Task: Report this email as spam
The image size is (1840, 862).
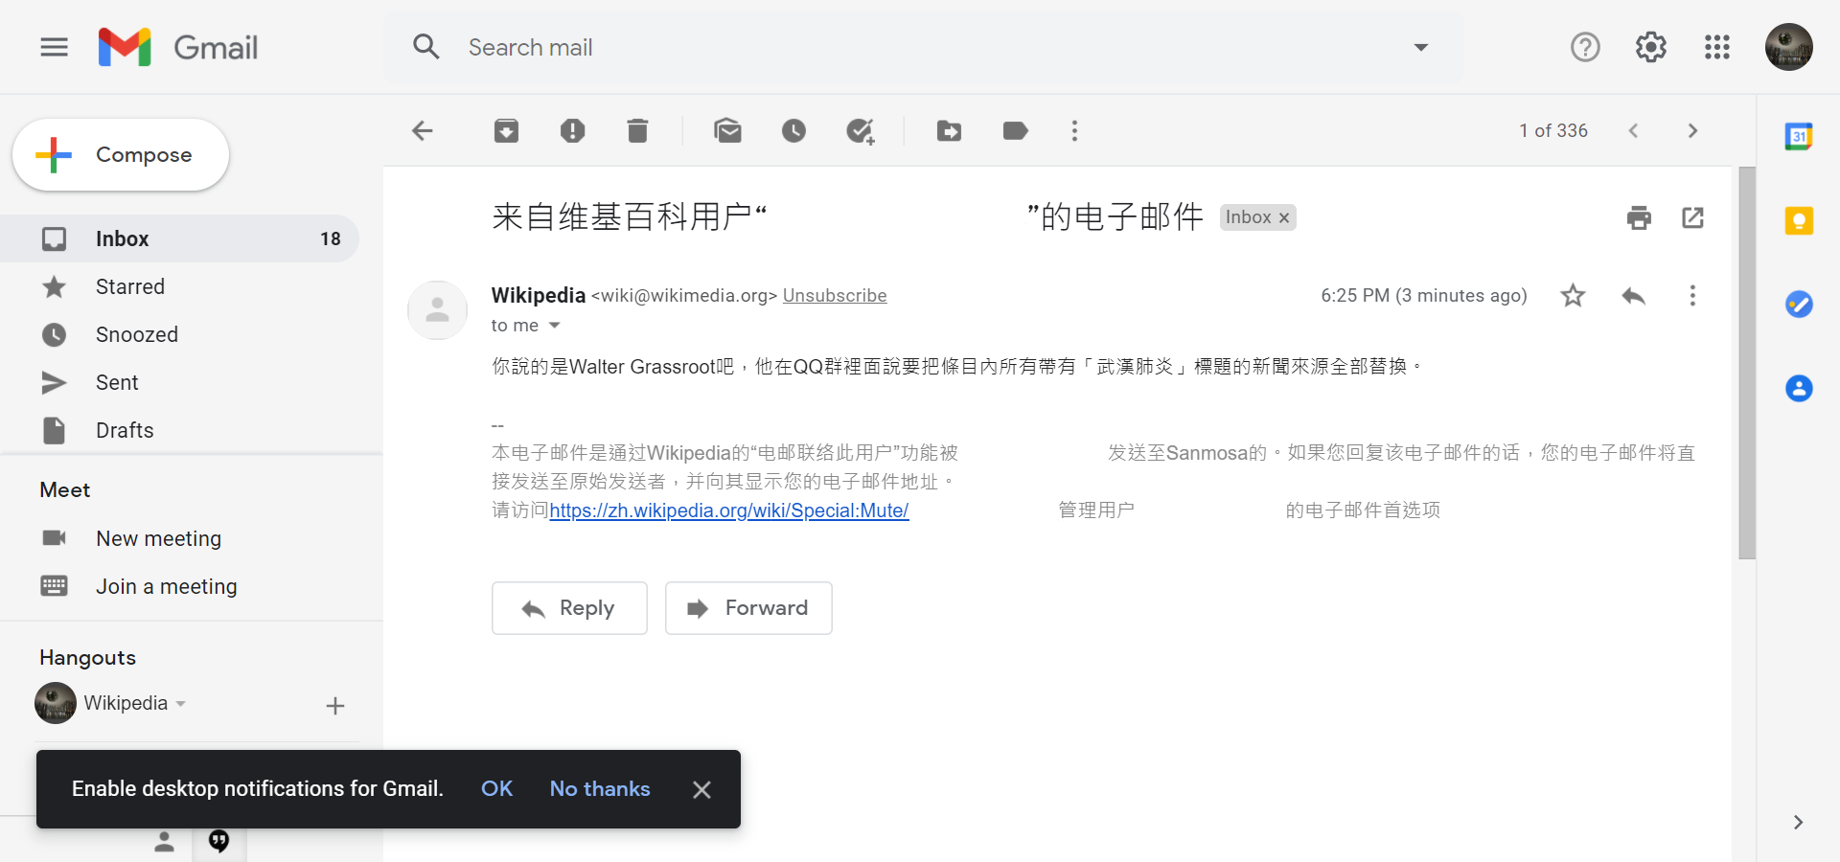Action: 572,130
